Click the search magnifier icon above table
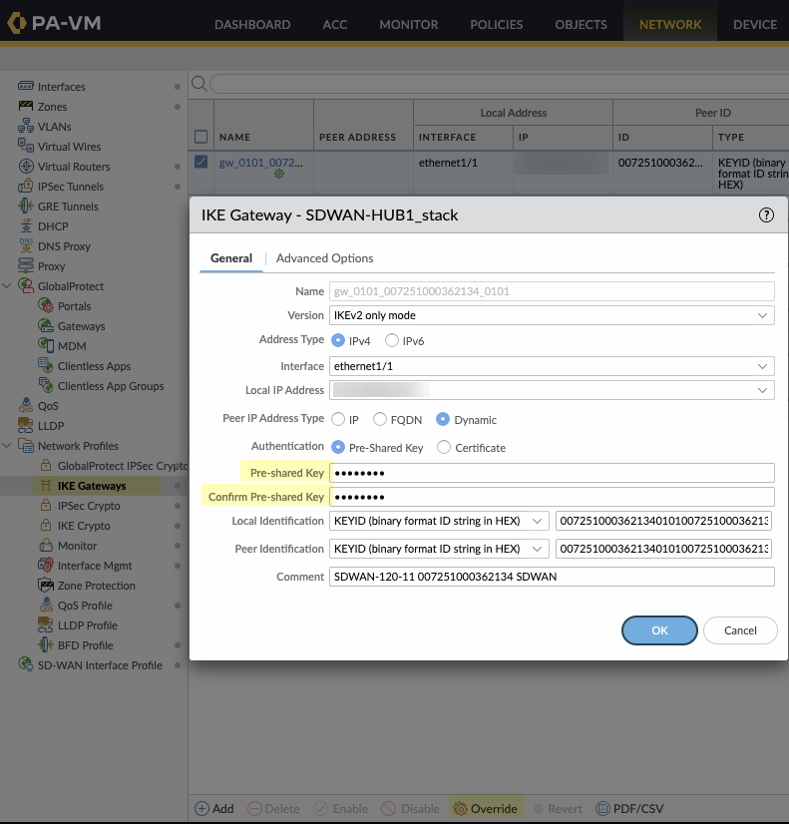Image resolution: width=789 pixels, height=824 pixels. point(198,84)
